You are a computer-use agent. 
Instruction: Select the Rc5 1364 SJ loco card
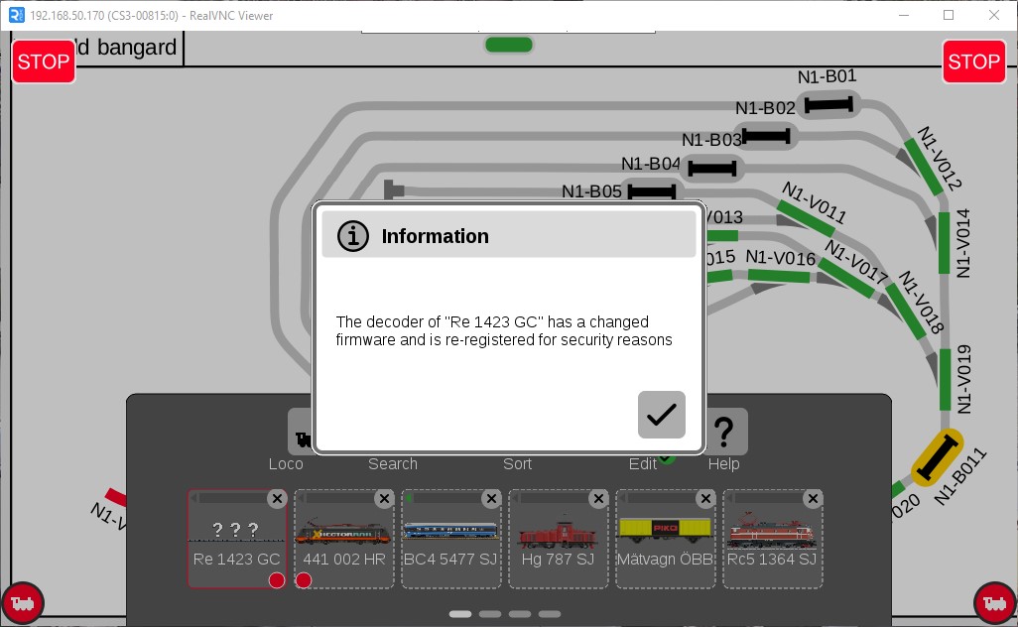coord(773,539)
